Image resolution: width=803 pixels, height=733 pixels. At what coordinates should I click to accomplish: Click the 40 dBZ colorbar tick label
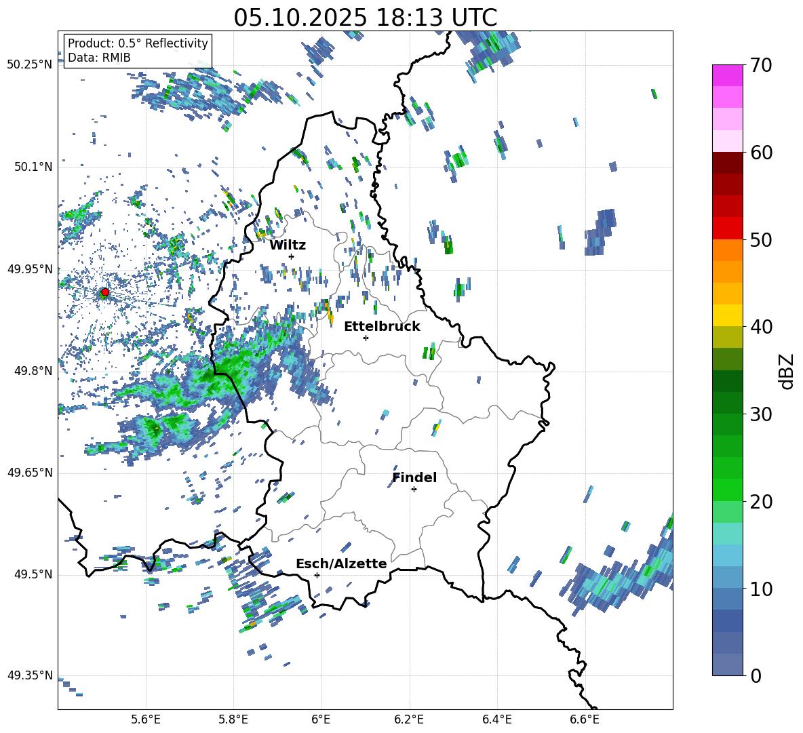(x=761, y=327)
